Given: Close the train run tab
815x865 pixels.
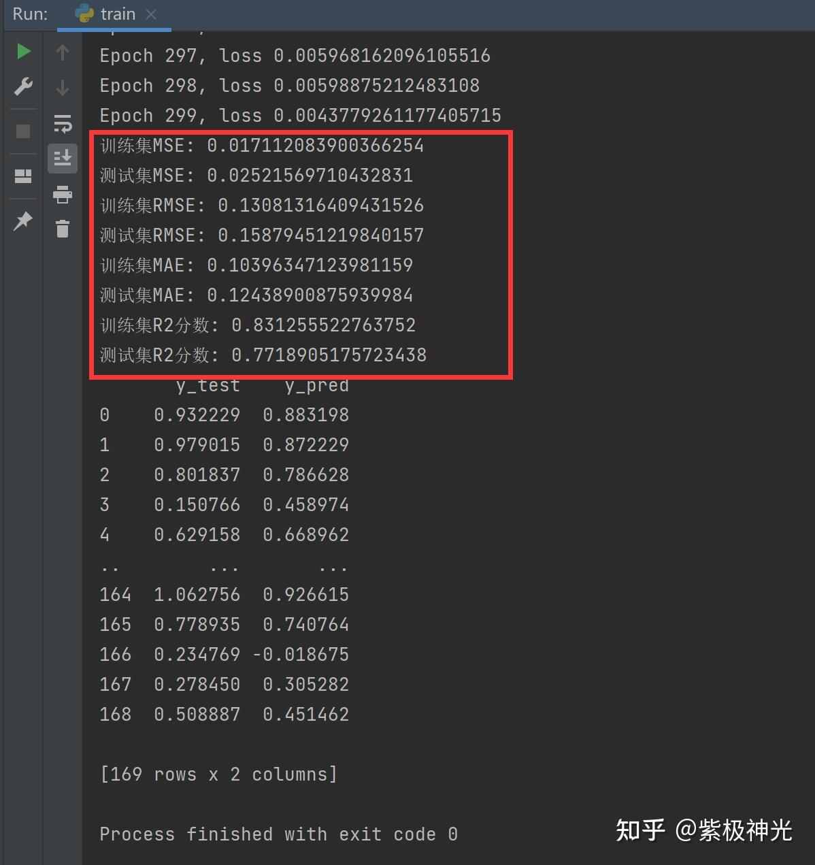Looking at the screenshot, I should click(x=151, y=14).
